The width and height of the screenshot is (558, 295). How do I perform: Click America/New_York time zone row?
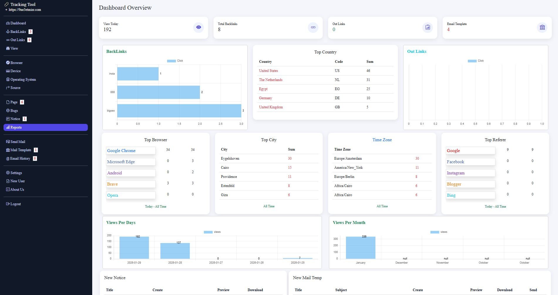click(382, 168)
